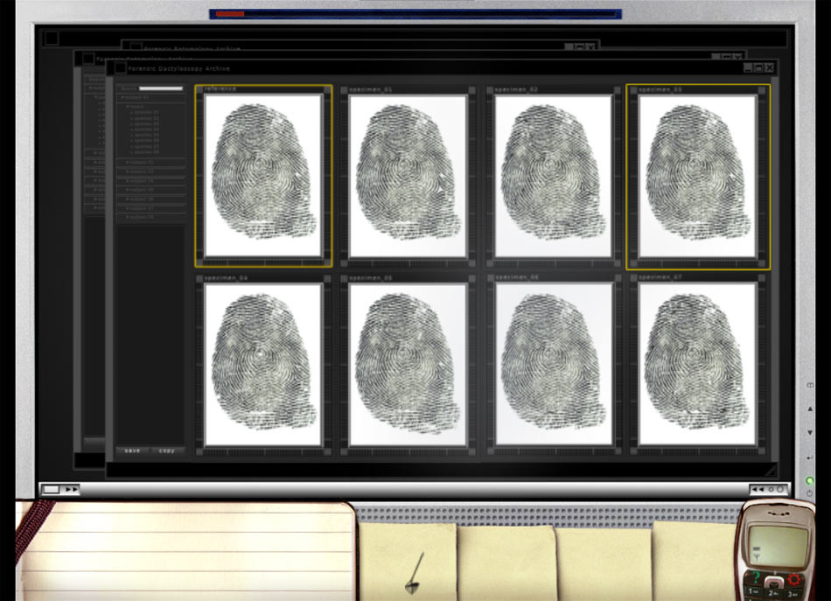The width and height of the screenshot is (831, 601).
Task: Select specimen 06 in the sidebar tree
Action: tap(144, 141)
